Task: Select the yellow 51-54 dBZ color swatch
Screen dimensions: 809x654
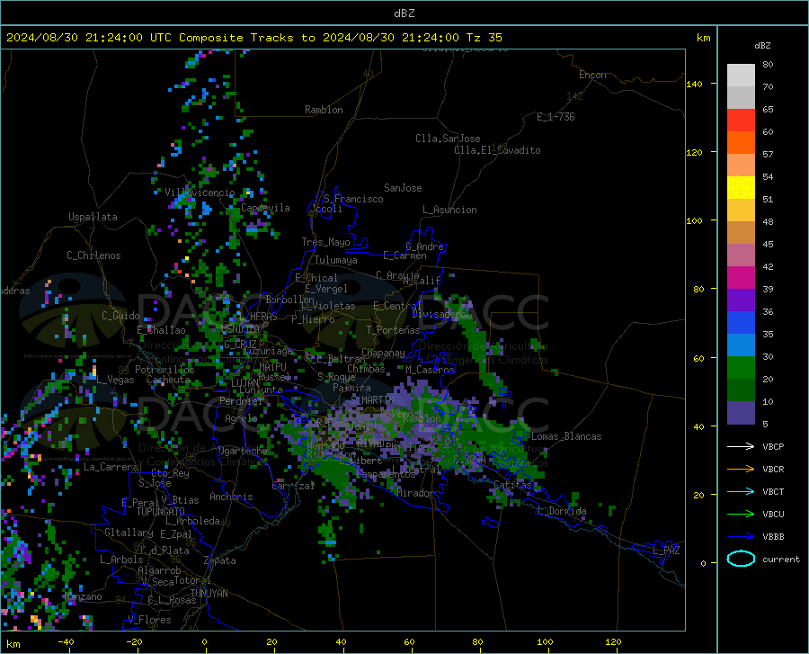Action: [741, 188]
